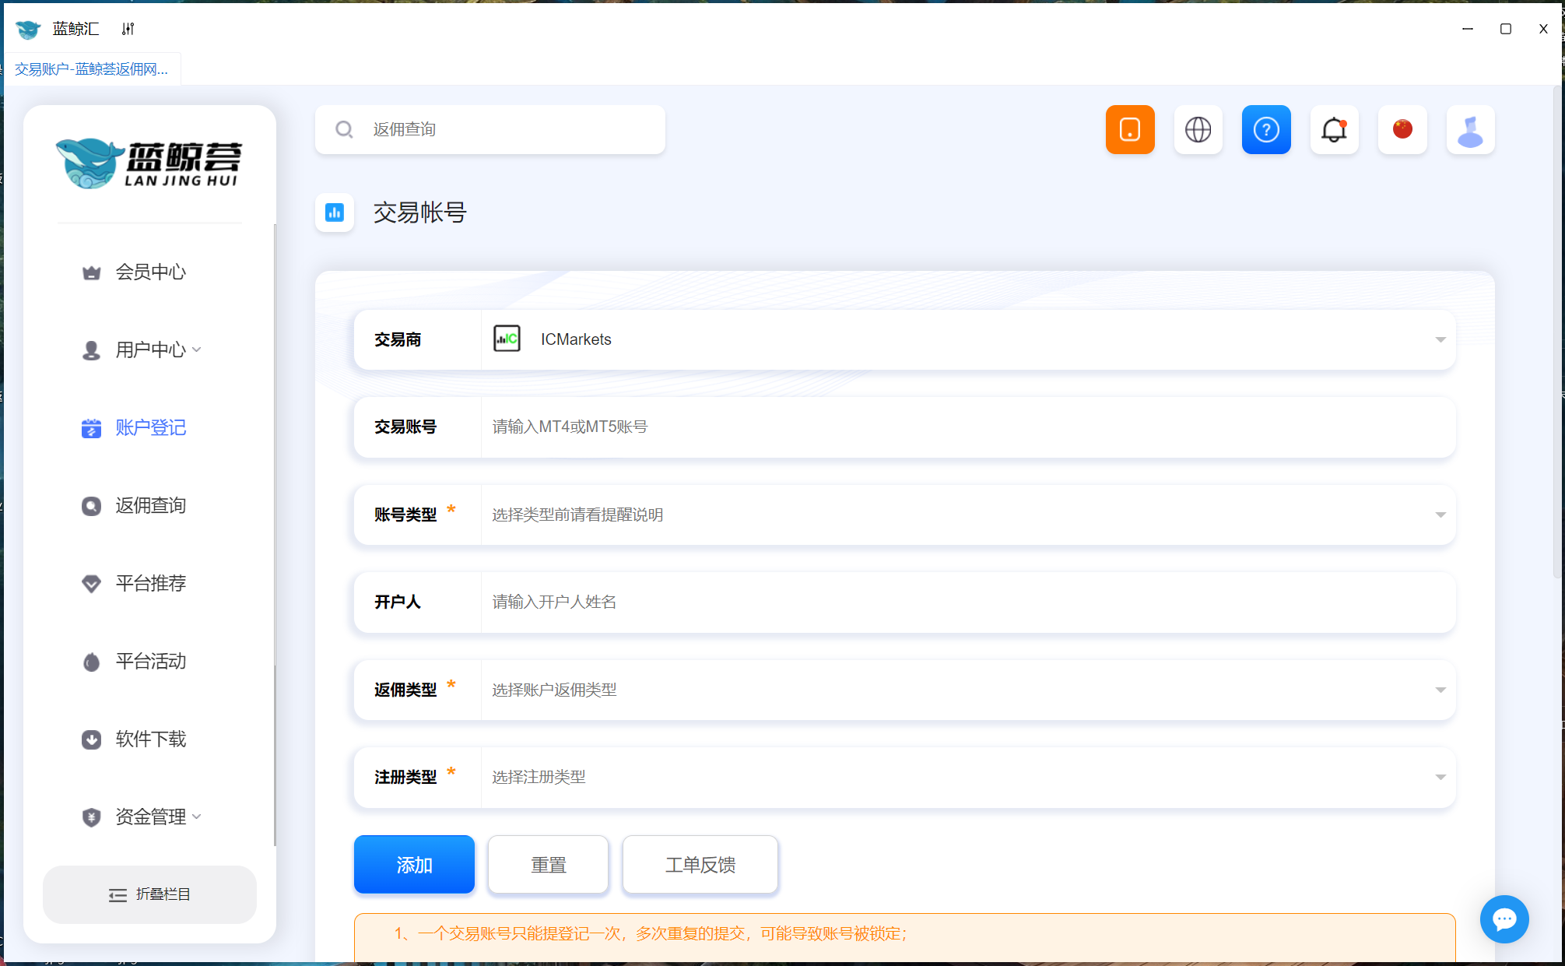1565x966 pixels.
Task: Click the settings sliders icon in title bar
Action: (x=128, y=29)
